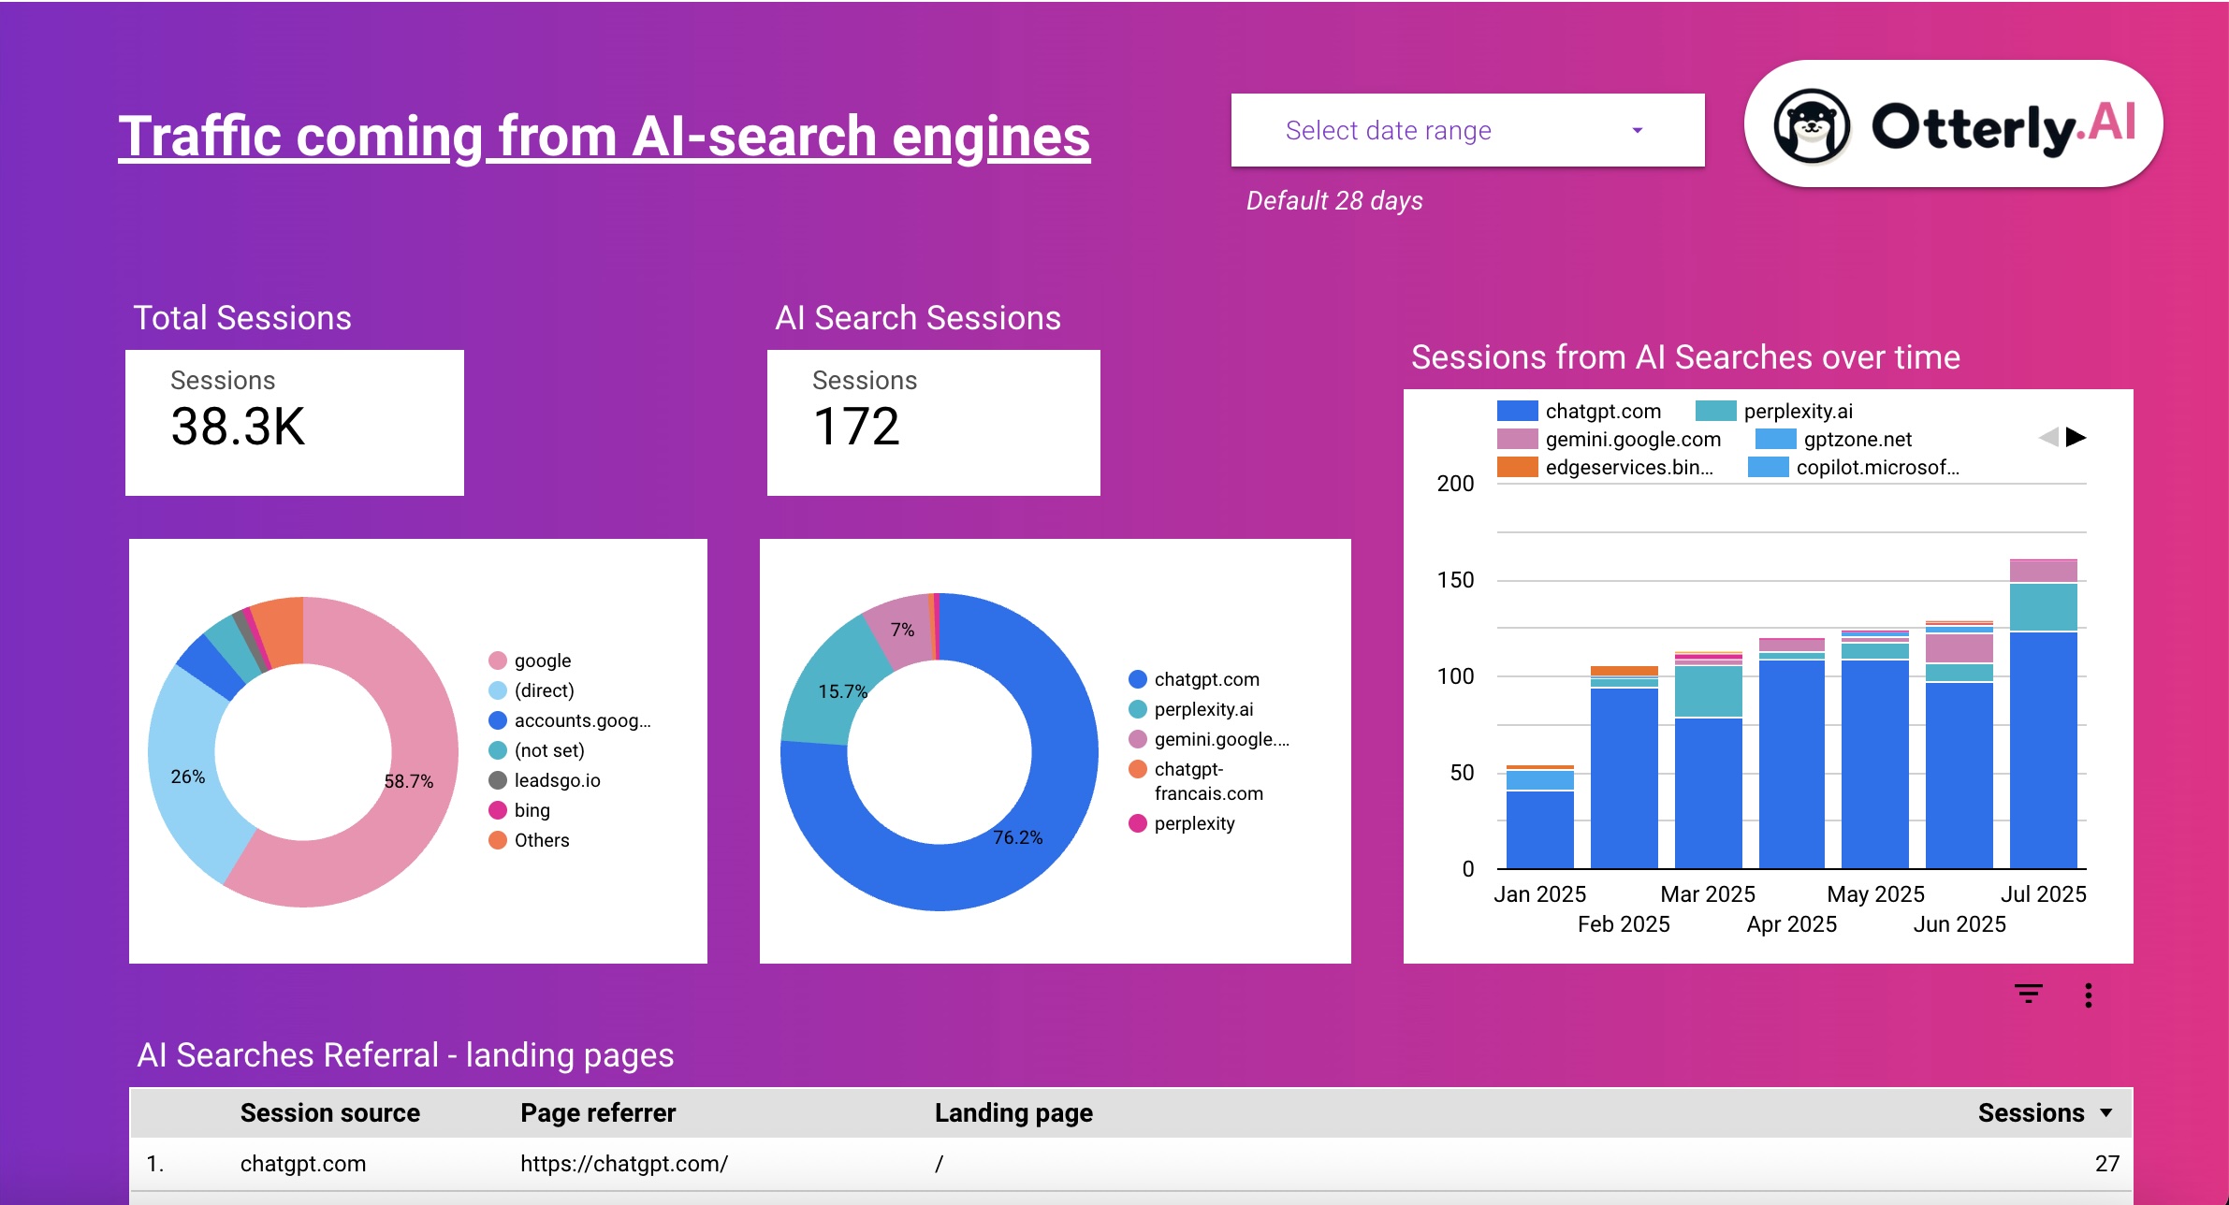Viewport: 2229px width, 1205px height.
Task: Select bing legend dot
Action: tap(498, 810)
